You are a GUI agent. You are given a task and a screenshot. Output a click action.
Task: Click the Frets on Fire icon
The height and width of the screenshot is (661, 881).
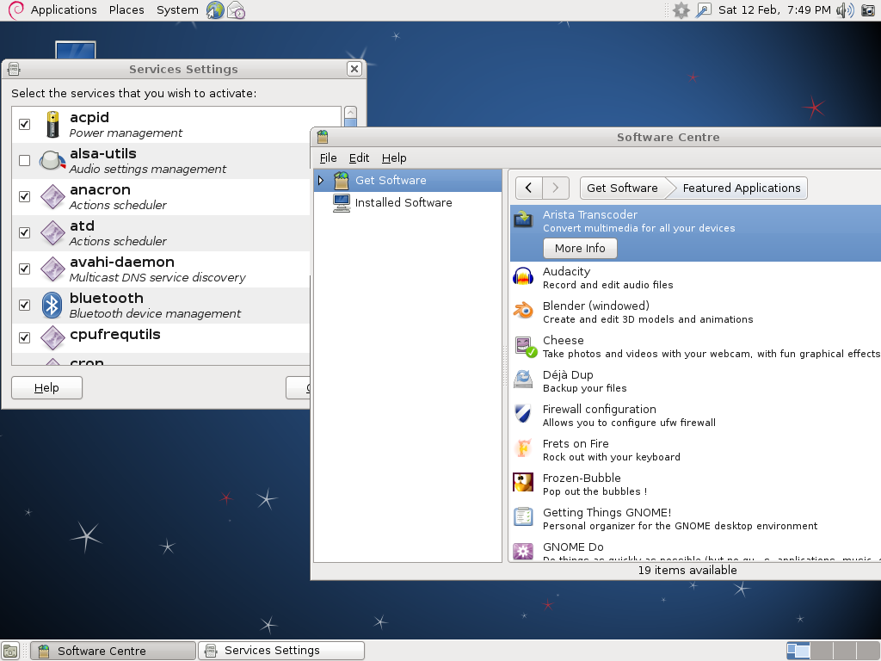click(523, 448)
